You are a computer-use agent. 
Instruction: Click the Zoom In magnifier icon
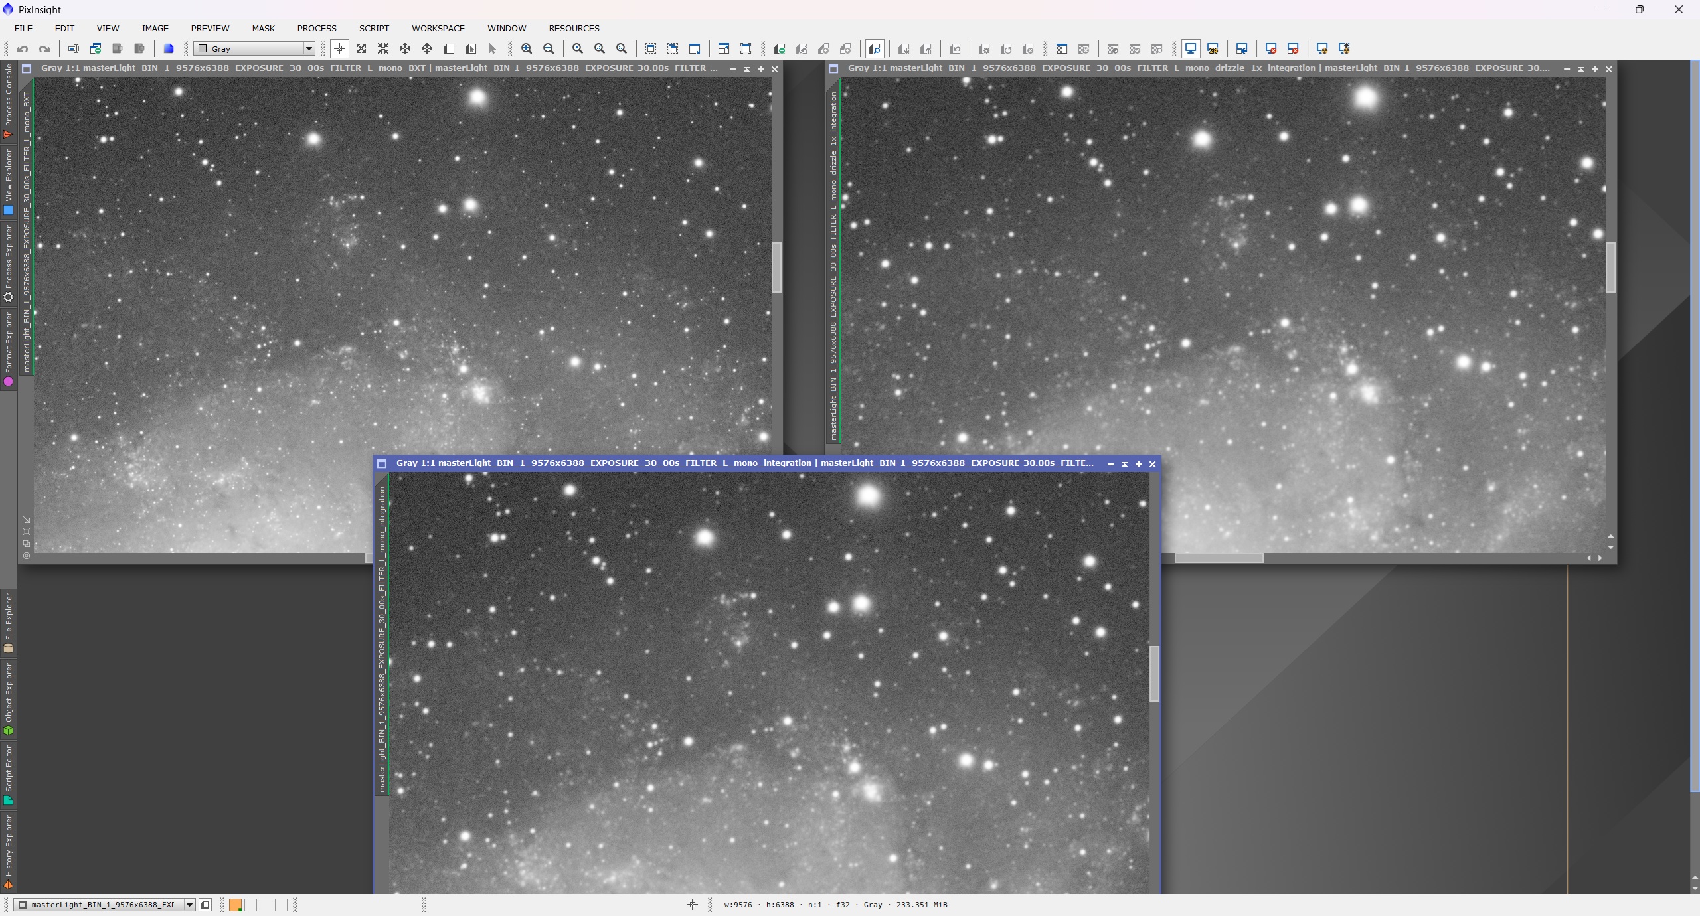pyautogui.click(x=527, y=48)
